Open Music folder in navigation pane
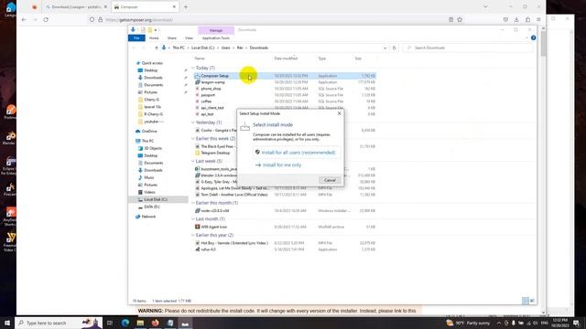 pos(148,177)
